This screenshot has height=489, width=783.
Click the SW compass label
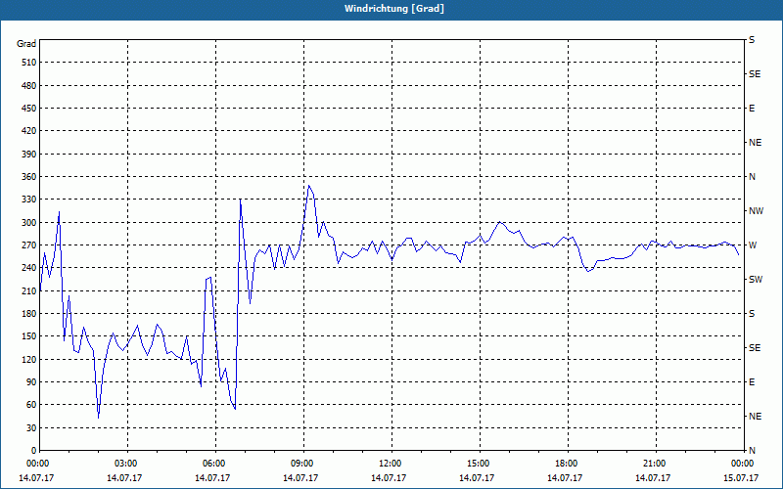(756, 280)
